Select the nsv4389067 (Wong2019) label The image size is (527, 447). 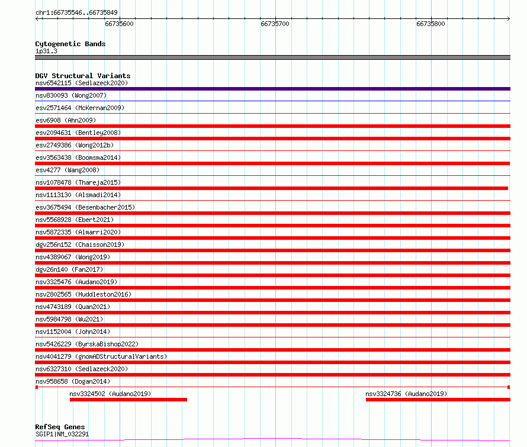73,257
